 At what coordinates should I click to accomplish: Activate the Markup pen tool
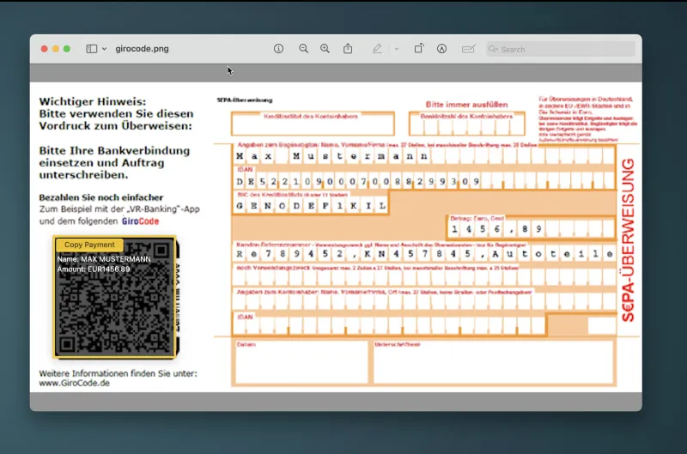[x=377, y=49]
